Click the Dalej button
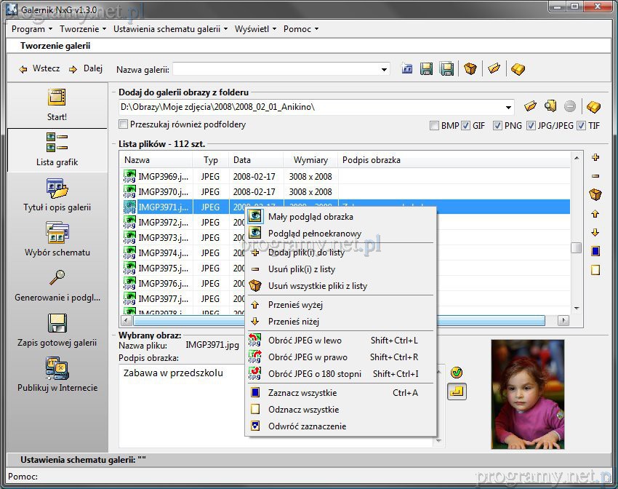This screenshot has width=618, height=489. coord(86,69)
